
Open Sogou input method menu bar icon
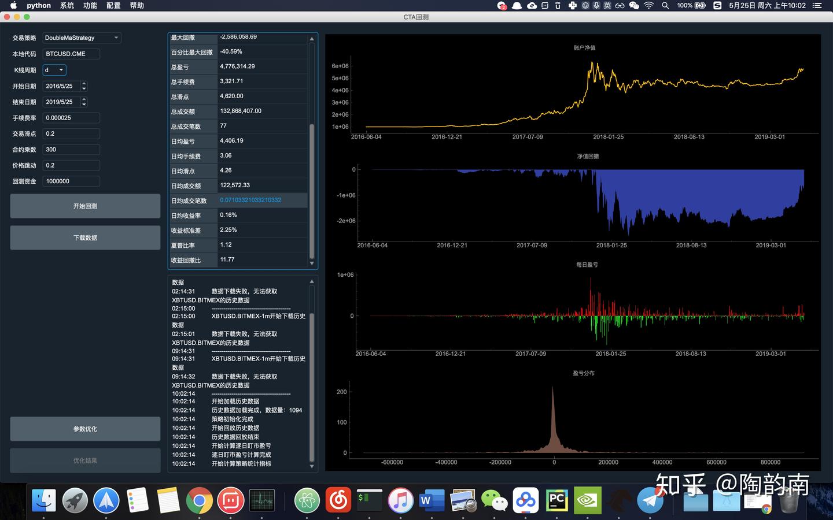pos(717,6)
